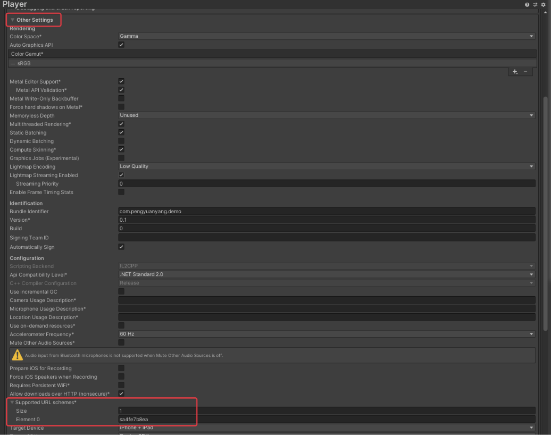Open the help icon in Player header
The width and height of the screenshot is (551, 435).
[527, 5]
